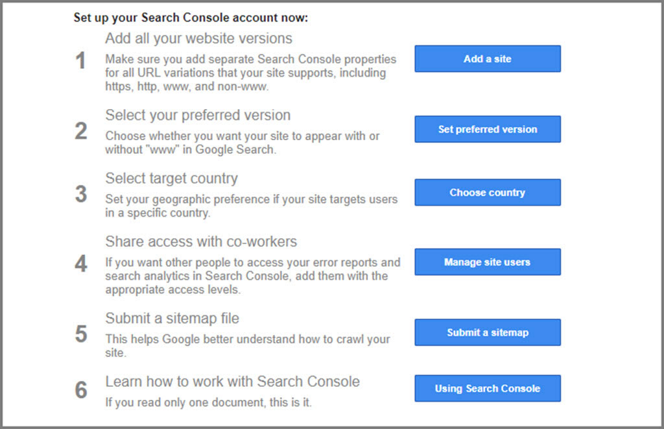
Task: Click the Submit a sitemap file heading
Action: point(172,319)
